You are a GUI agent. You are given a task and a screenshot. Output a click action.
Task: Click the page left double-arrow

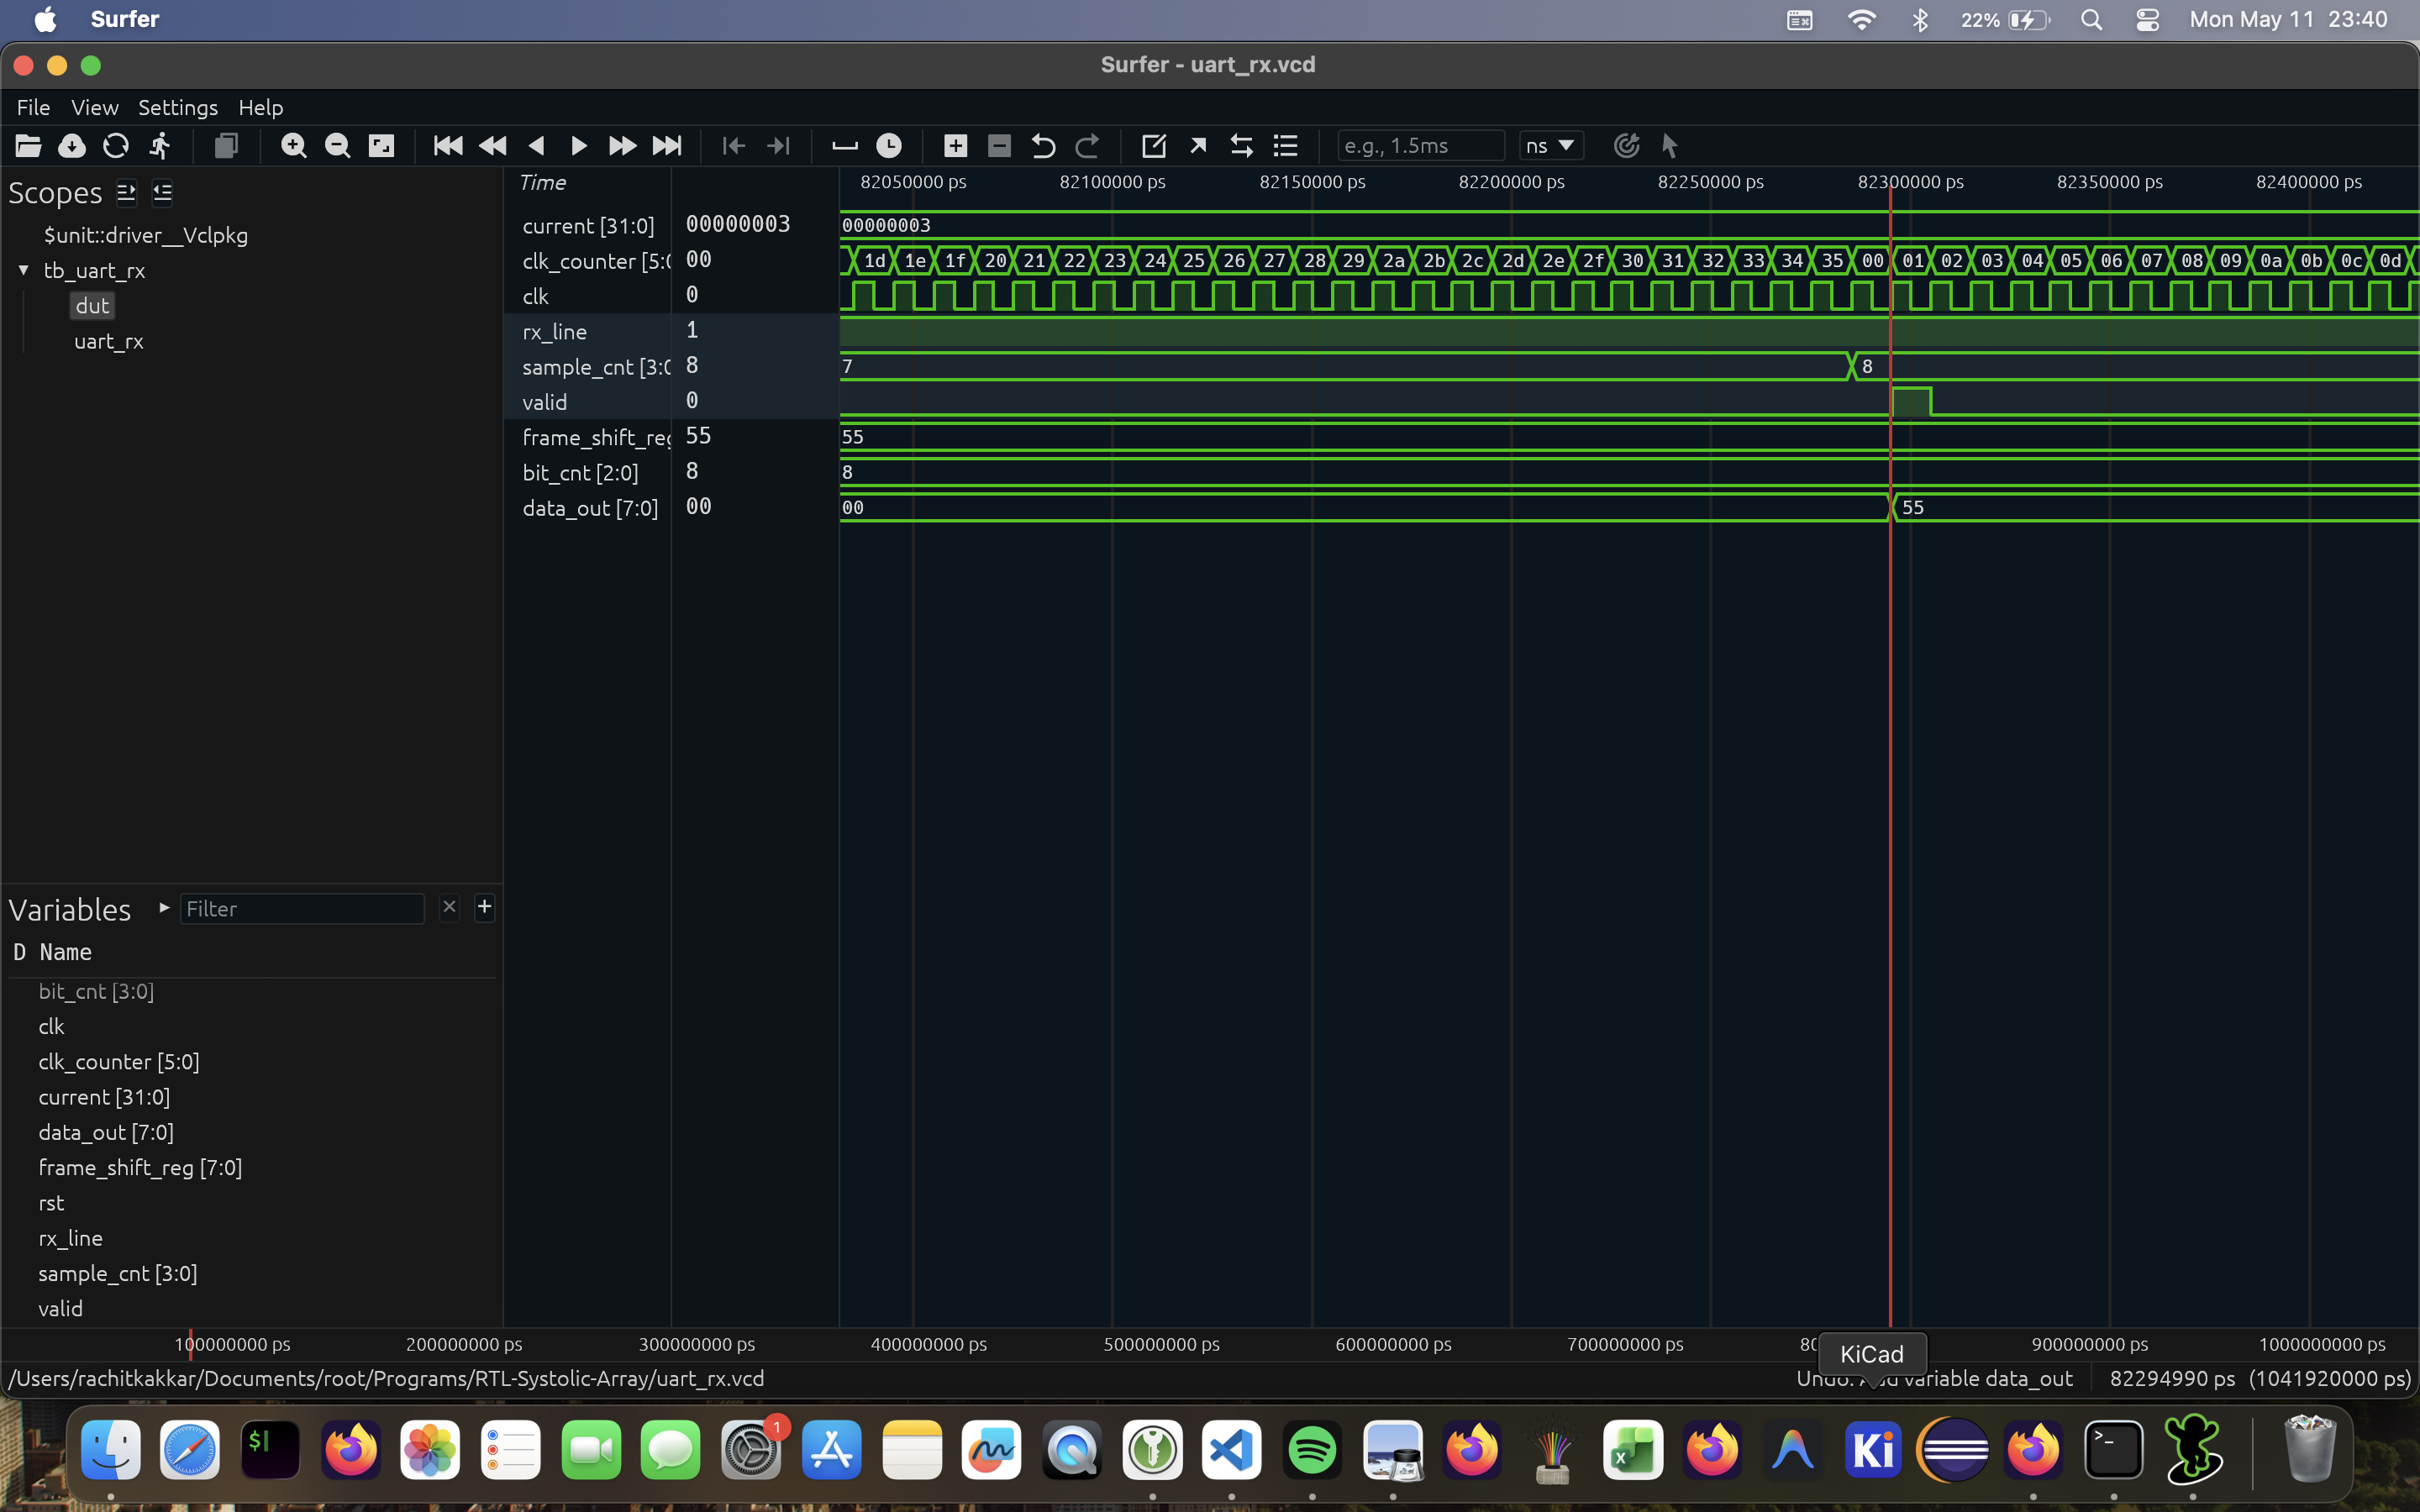click(492, 146)
